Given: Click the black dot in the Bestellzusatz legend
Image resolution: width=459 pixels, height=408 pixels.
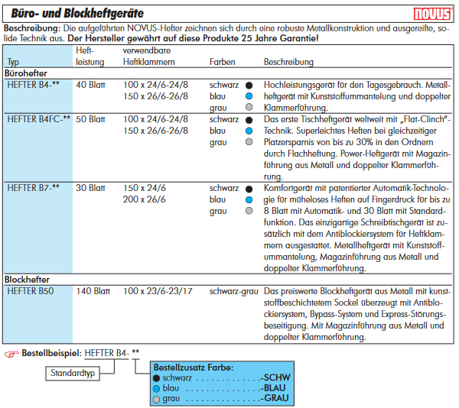Looking at the screenshot, I should coord(157,377).
